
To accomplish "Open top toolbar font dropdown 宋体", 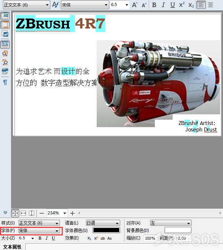I will pos(85,5).
